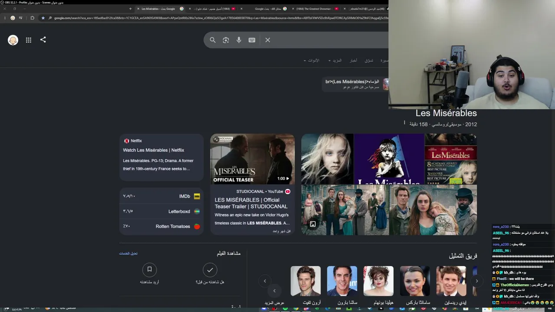Click the مشاهدة الفيلم section heading
The height and width of the screenshot is (312, 555).
[x=229, y=253]
